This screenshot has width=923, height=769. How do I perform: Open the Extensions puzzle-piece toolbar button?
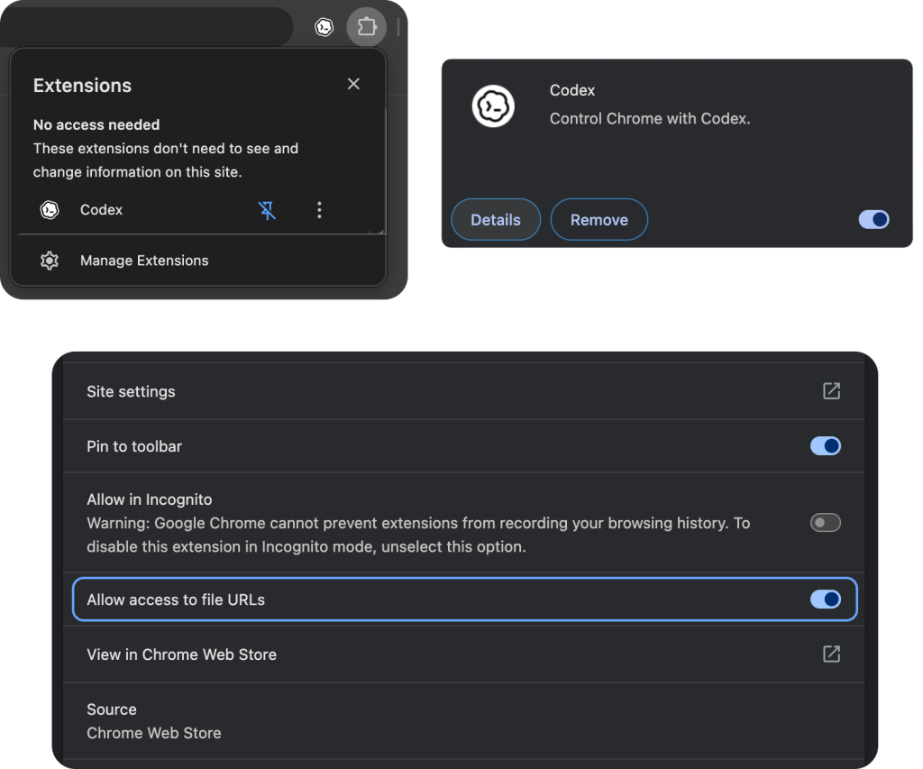[366, 26]
